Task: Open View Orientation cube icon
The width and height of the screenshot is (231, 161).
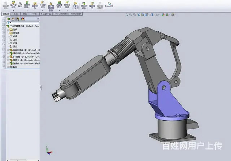Action: [x=146, y=15]
